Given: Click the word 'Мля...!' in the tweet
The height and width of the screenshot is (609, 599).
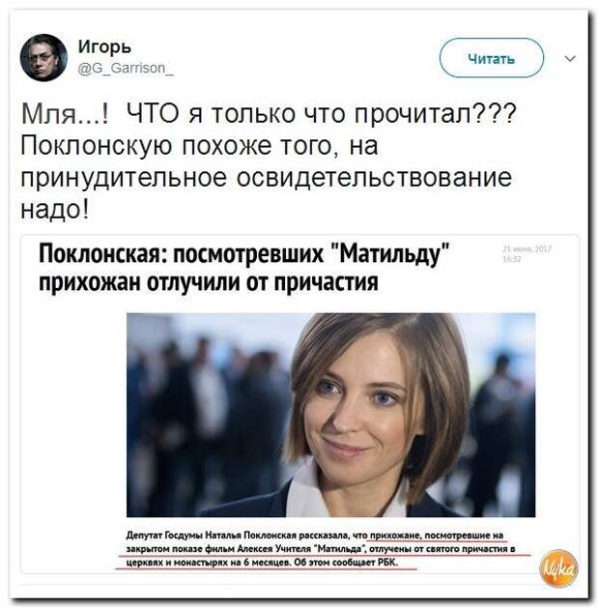Looking at the screenshot, I should 65,115.
